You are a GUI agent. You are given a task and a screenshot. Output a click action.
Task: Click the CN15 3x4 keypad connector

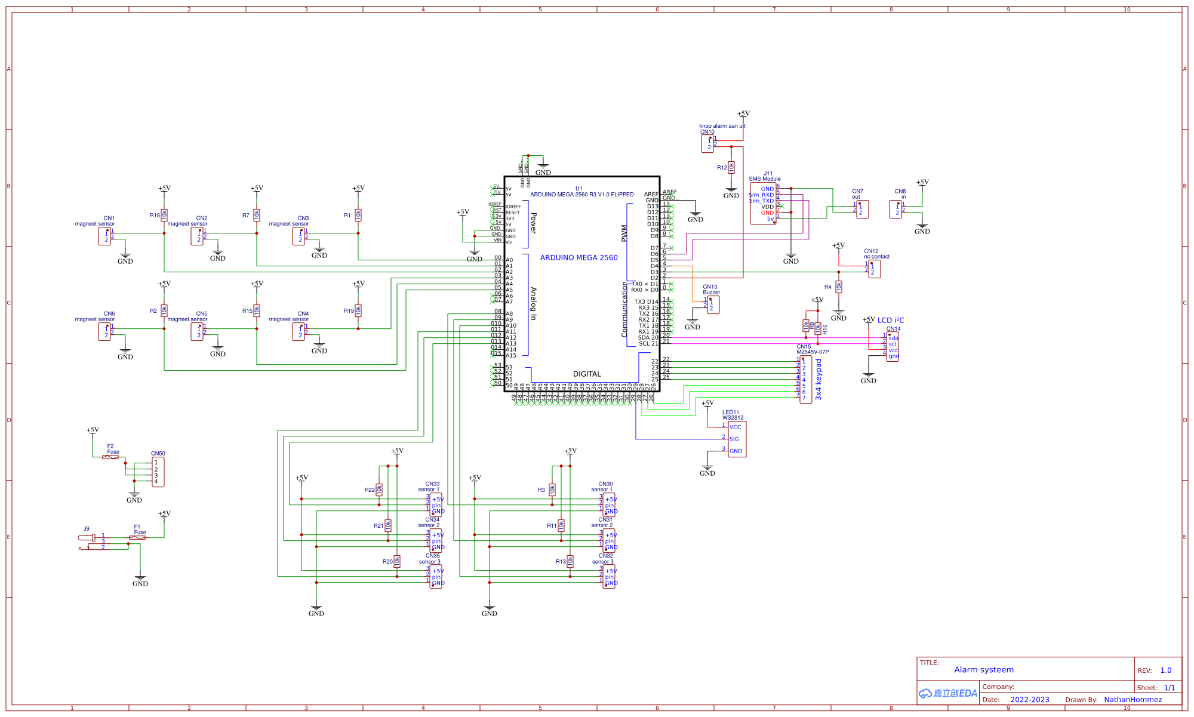click(805, 380)
